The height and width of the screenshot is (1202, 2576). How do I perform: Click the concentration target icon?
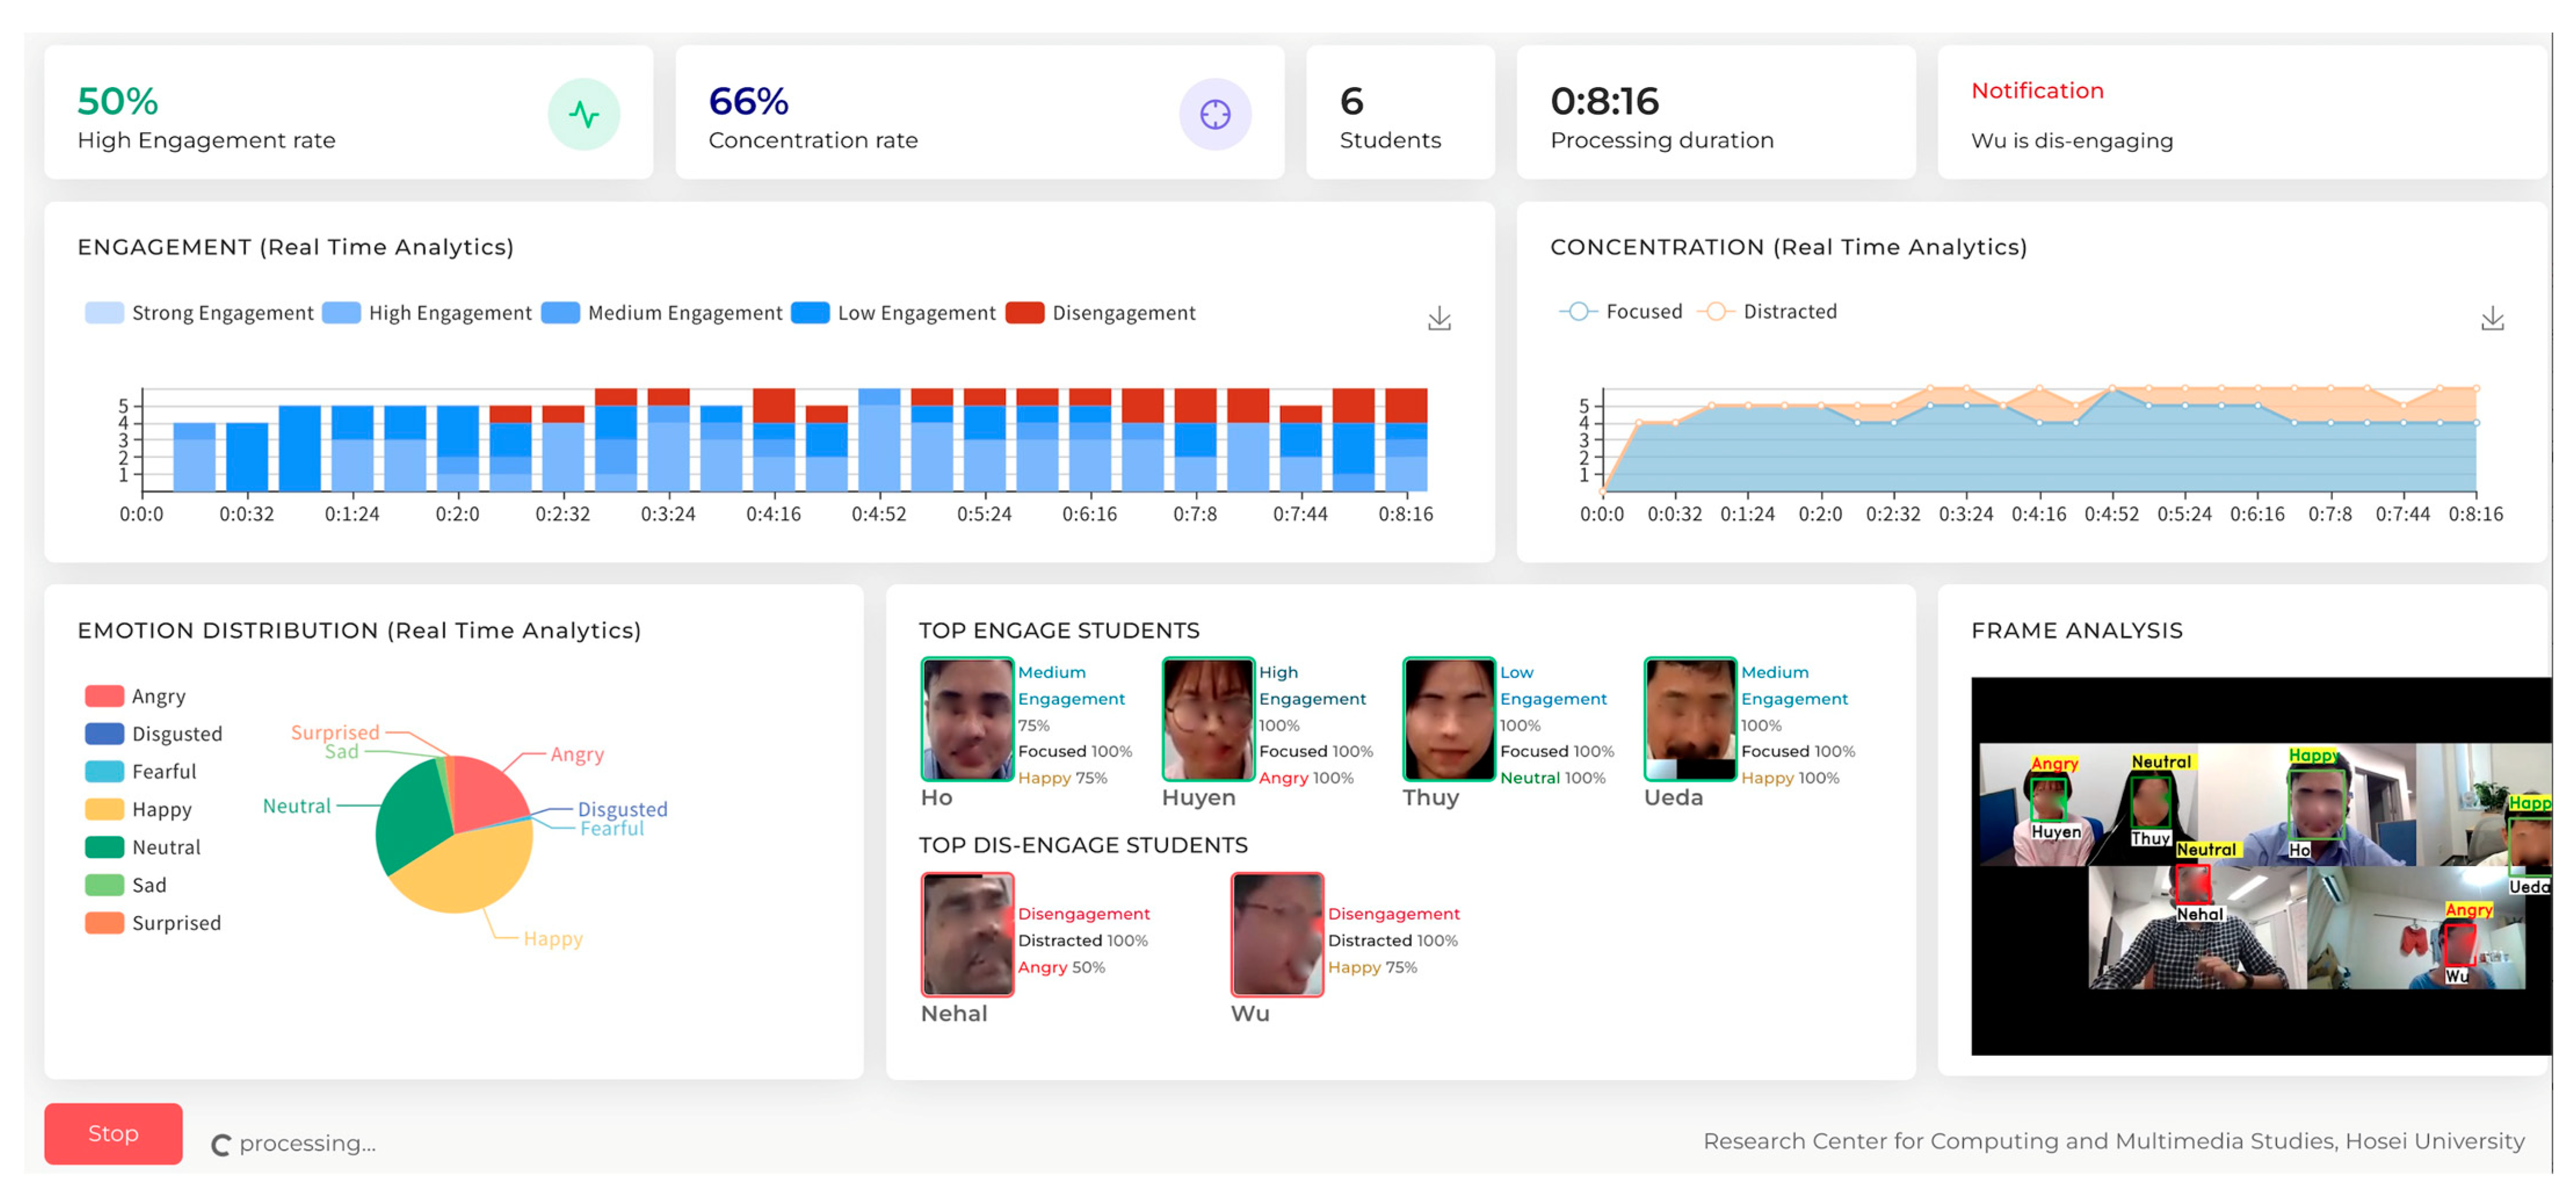[x=1214, y=115]
